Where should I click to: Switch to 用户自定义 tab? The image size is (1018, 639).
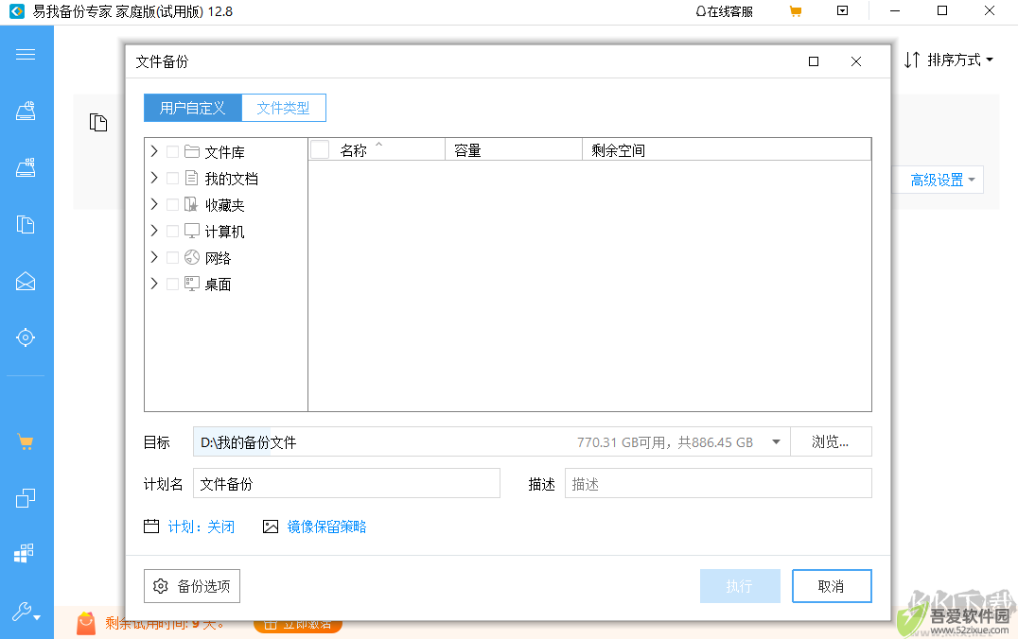[192, 108]
